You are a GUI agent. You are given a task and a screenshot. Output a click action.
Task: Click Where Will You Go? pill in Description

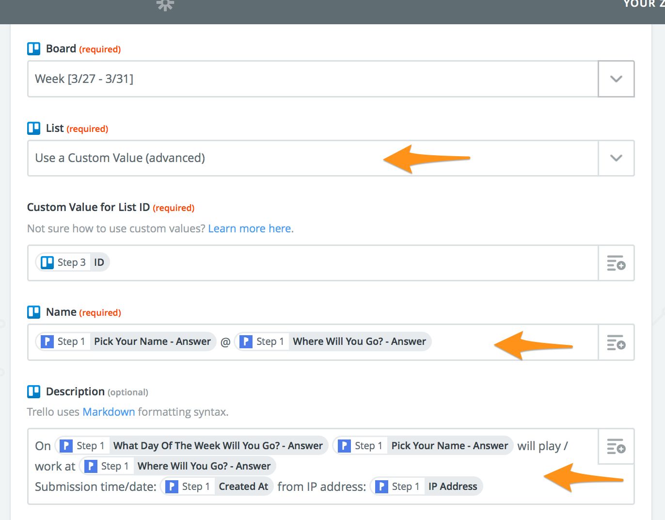pos(178,466)
